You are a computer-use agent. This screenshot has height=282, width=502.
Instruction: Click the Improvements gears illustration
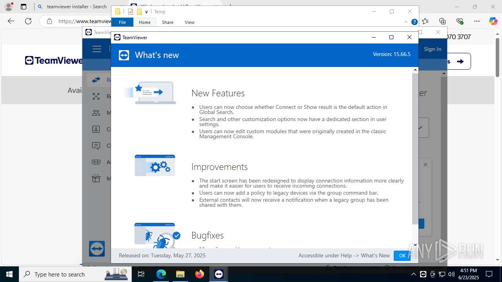point(155,165)
